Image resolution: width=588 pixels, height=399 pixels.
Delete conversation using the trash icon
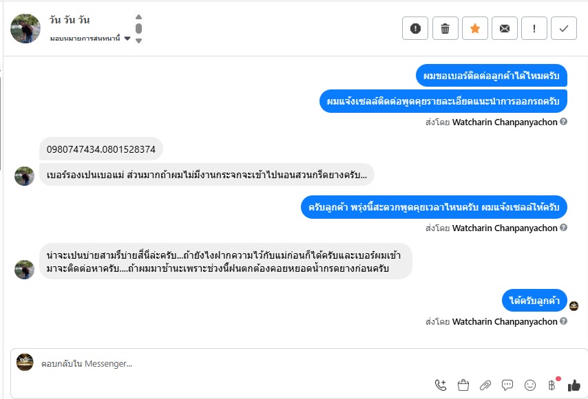(x=445, y=28)
